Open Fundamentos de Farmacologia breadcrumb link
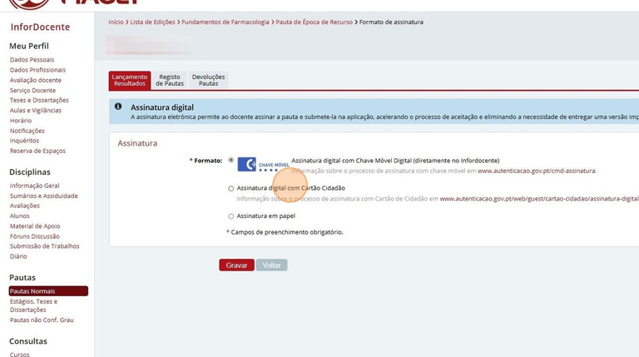This screenshot has width=639, height=357. pyautogui.click(x=225, y=22)
